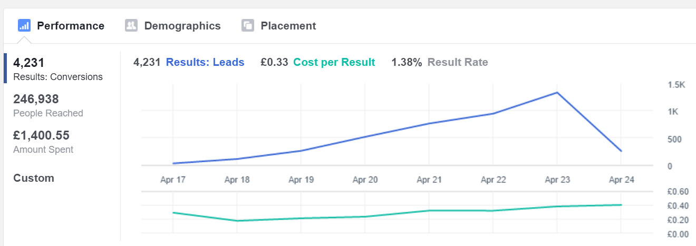The width and height of the screenshot is (696, 246).
Task: Click the Placement squares icon
Action: tap(248, 25)
